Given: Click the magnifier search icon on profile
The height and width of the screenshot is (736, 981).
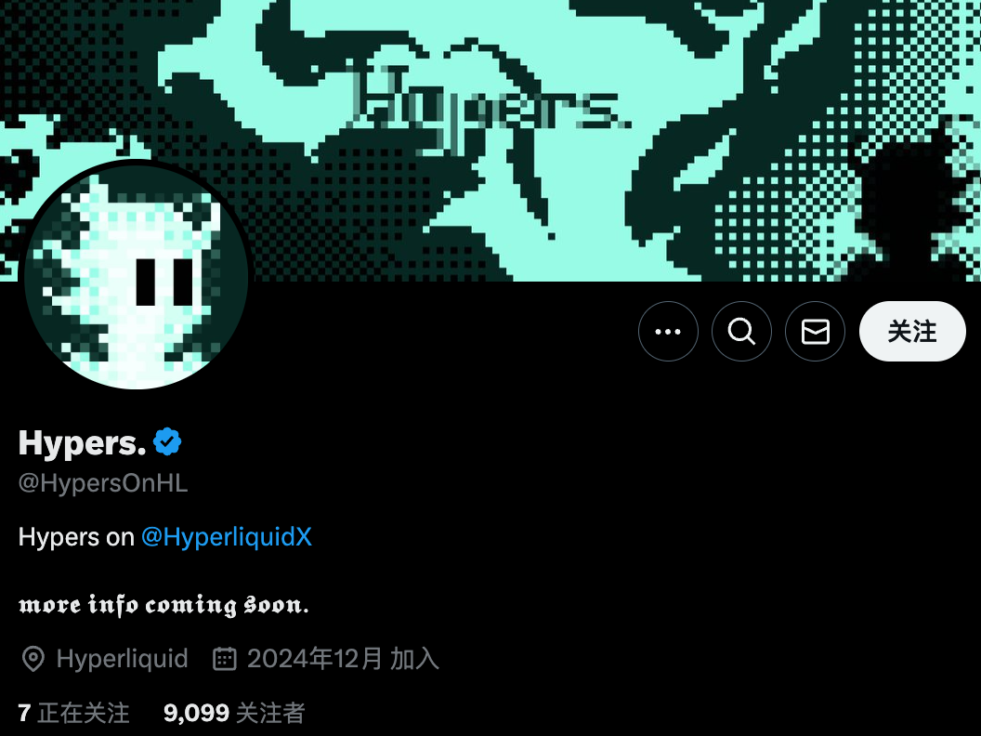Looking at the screenshot, I should pyautogui.click(x=741, y=331).
